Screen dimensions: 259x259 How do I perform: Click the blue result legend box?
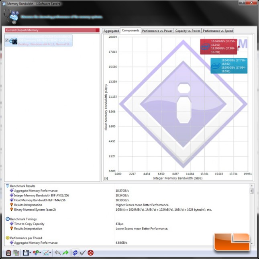(x=229, y=65)
